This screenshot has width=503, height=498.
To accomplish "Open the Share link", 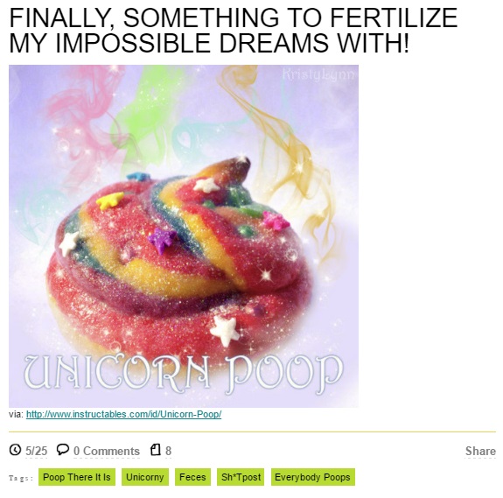I will tap(480, 451).
